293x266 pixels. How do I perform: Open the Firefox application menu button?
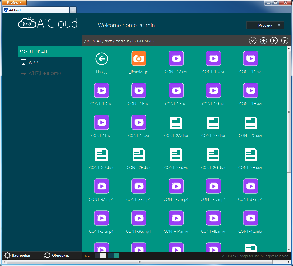coord(14,3)
